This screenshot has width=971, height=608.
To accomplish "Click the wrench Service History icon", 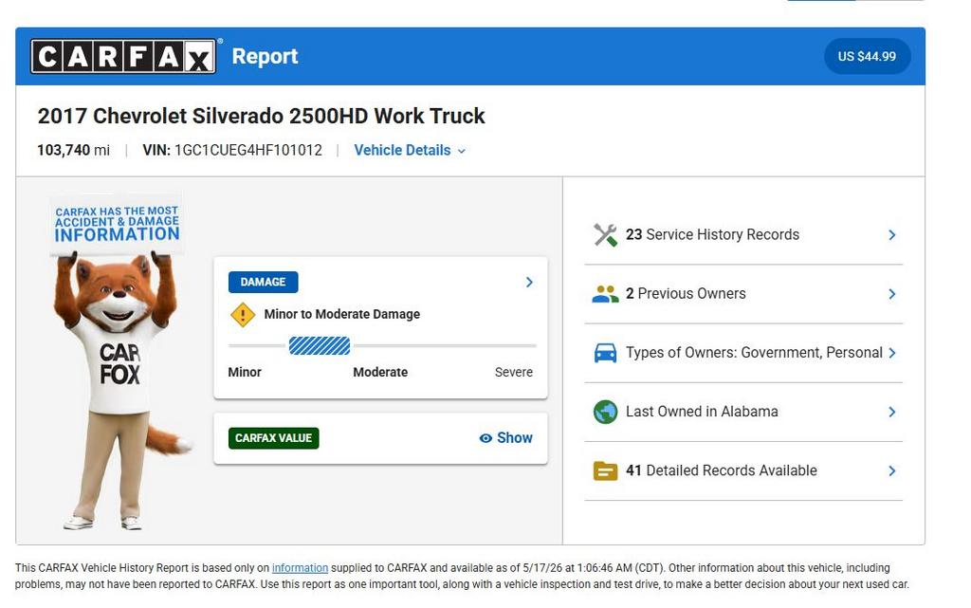I will 605,235.
